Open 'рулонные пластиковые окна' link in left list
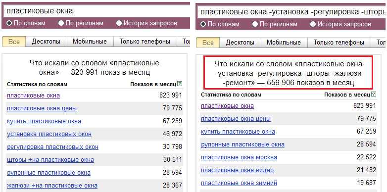 pyautogui.click(x=48, y=173)
